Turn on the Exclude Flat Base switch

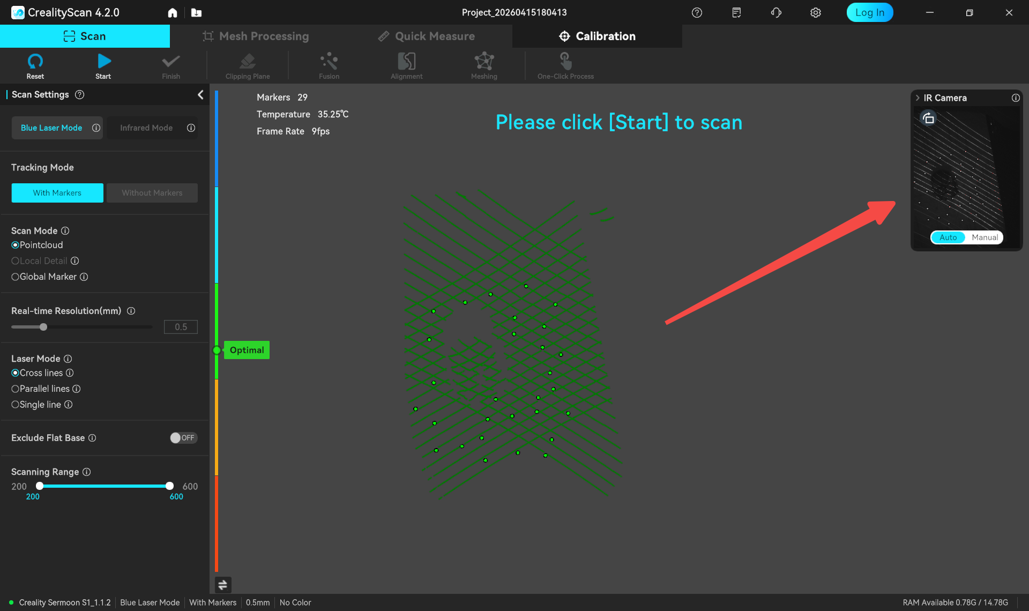183,438
